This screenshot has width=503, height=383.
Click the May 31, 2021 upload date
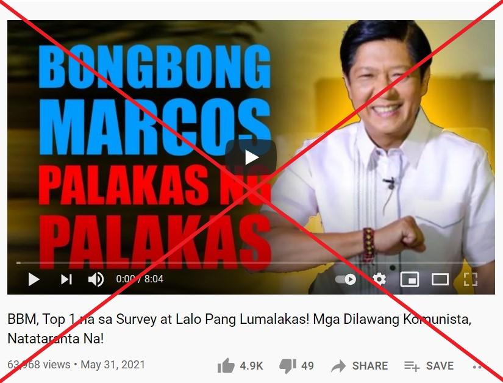pos(113,365)
